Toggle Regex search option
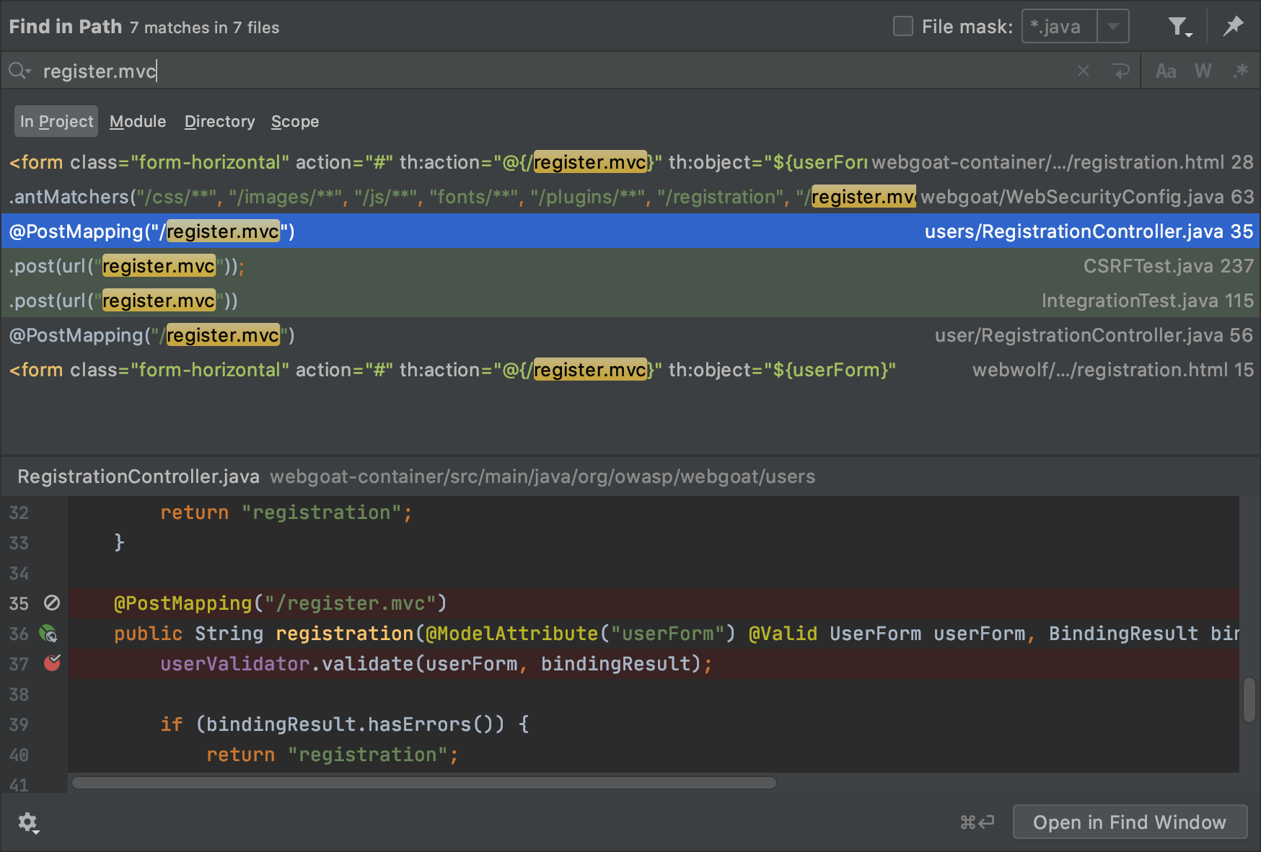1261x852 pixels. click(1240, 71)
